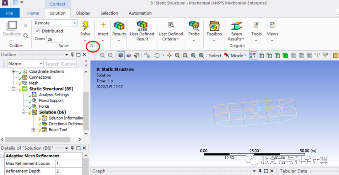Click the Select Mode cursor icon
339x175 pixels.
tap(227, 55)
